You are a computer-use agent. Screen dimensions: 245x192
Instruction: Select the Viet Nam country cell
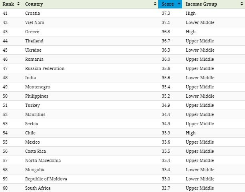pos(34,22)
